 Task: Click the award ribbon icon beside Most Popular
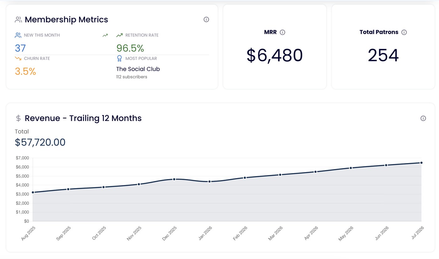[x=119, y=58]
